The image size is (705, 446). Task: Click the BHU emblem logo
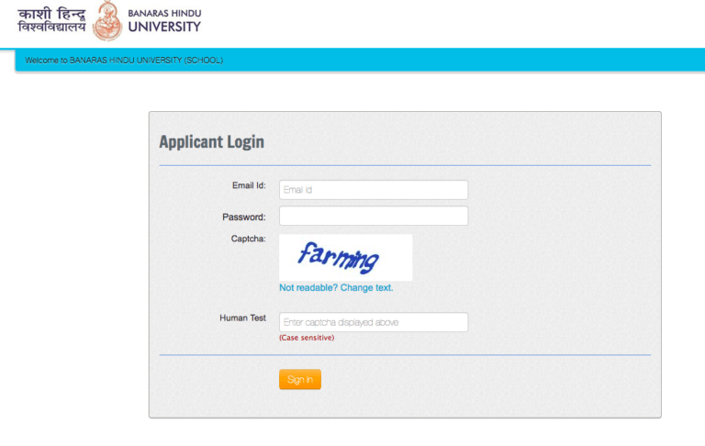108,21
